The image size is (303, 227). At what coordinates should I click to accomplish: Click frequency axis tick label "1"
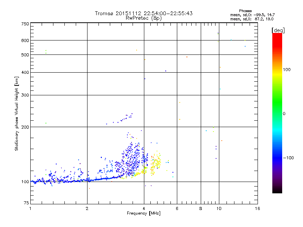(x=30, y=208)
